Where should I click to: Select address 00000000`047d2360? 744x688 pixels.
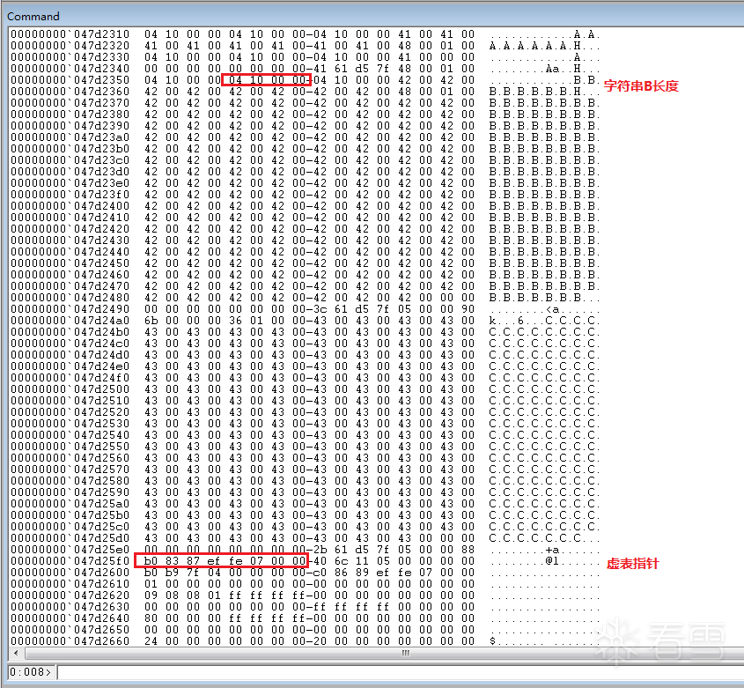pos(70,91)
